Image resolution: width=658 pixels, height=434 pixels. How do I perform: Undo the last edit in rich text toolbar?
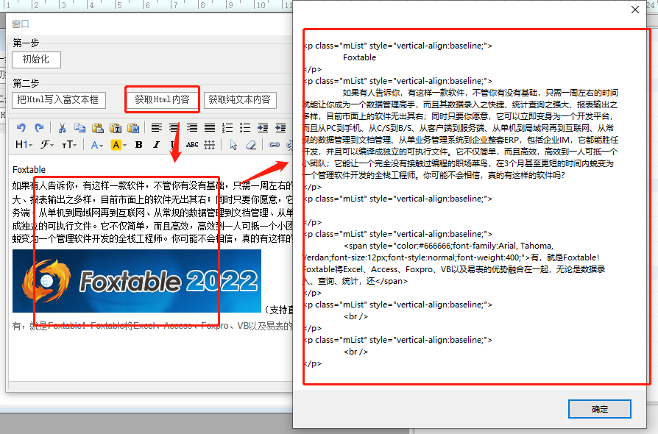21,127
